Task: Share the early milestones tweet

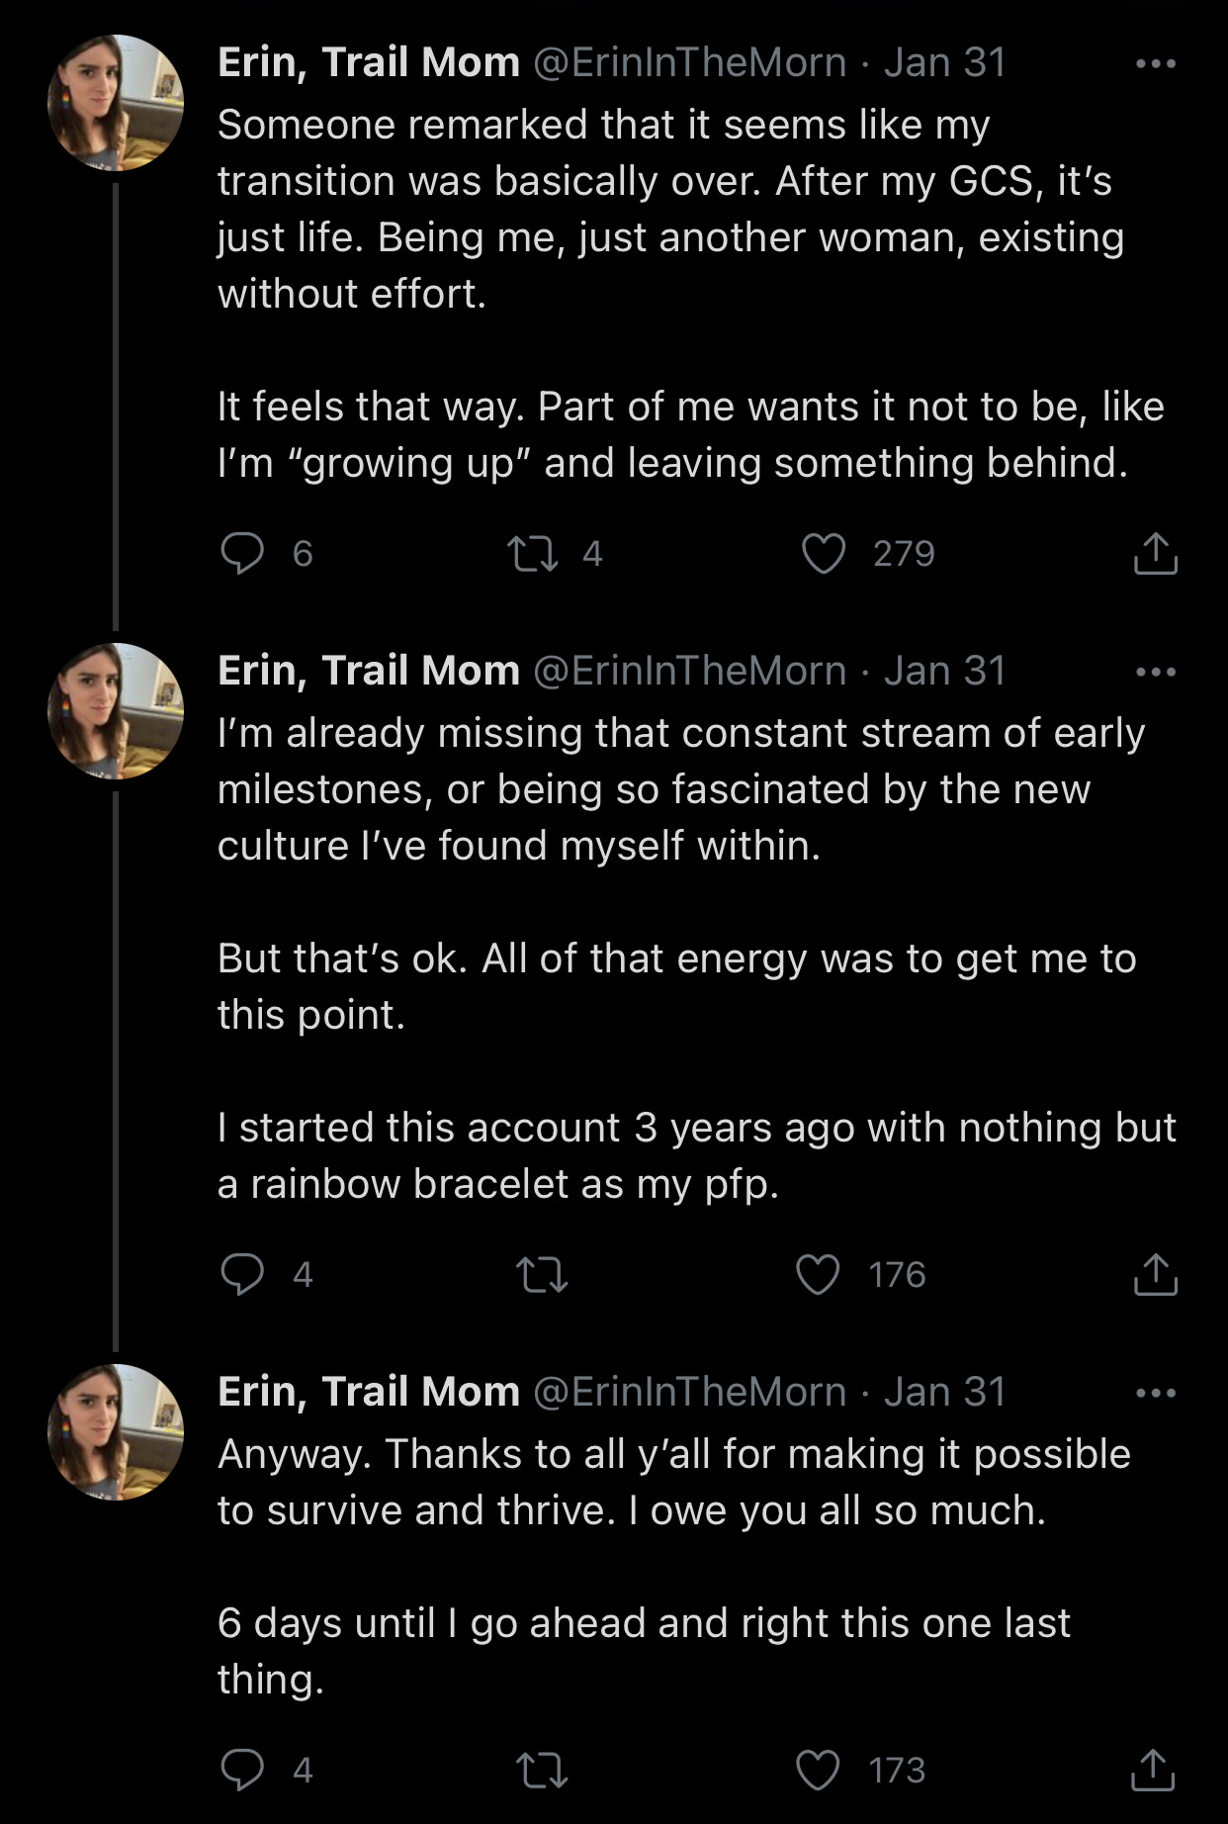Action: [x=1155, y=1274]
